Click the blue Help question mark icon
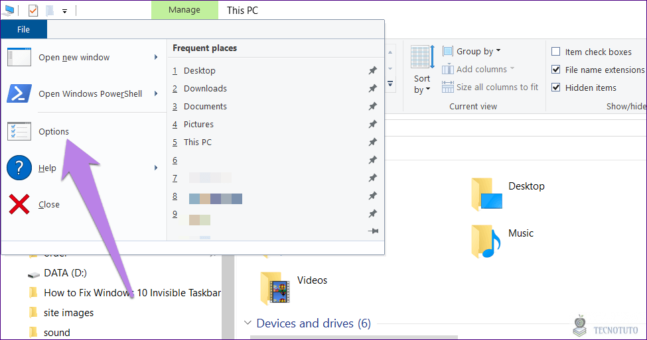 coord(19,168)
